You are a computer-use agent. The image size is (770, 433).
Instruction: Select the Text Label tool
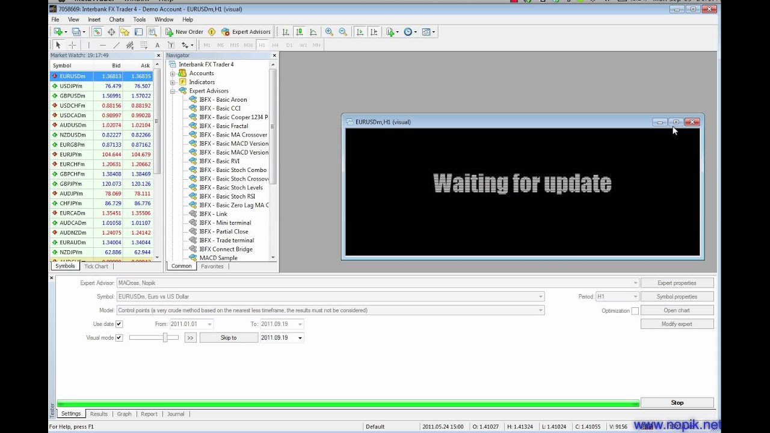tap(171, 45)
